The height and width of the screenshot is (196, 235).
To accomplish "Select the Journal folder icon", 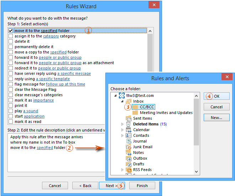I will click(x=129, y=141).
